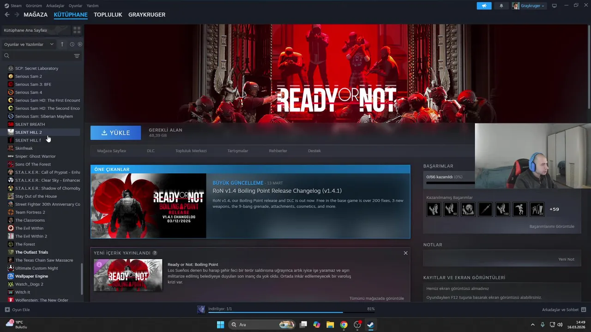Open 'Arkadaşlar ve Sohbet' panel
Viewport: 591px width, 332px height.
click(x=564, y=310)
